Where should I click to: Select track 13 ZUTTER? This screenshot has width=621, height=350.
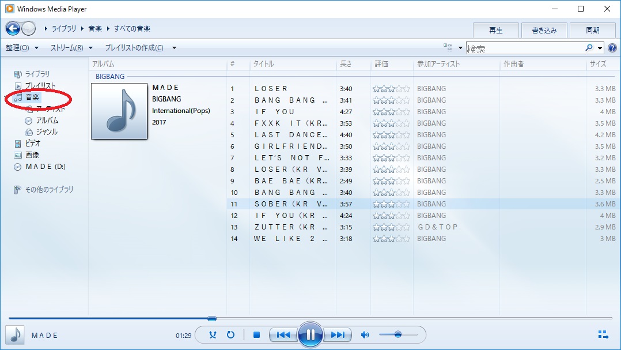291,227
